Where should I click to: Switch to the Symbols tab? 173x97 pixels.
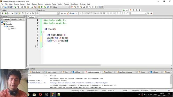coord(14,19)
